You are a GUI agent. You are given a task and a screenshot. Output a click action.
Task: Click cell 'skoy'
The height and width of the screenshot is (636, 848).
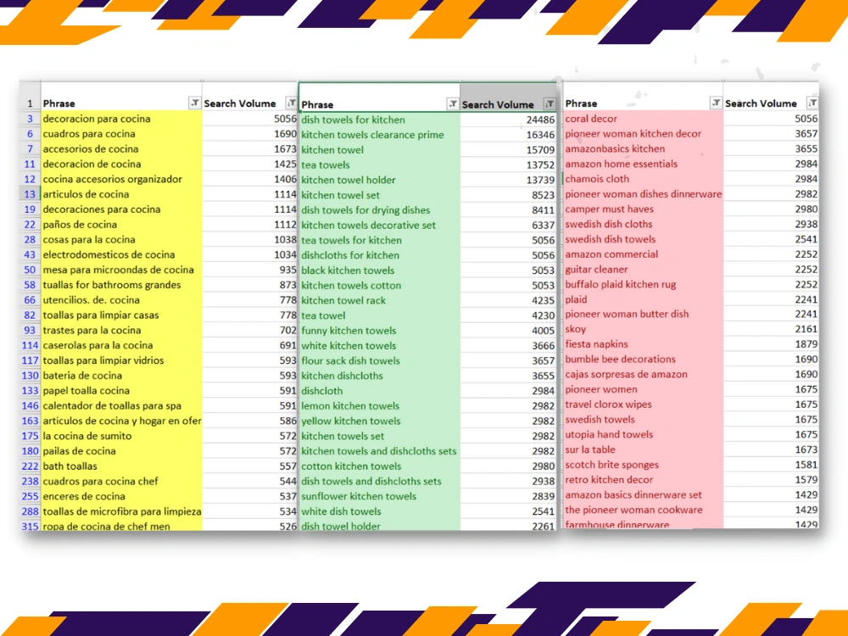pyautogui.click(x=643, y=329)
